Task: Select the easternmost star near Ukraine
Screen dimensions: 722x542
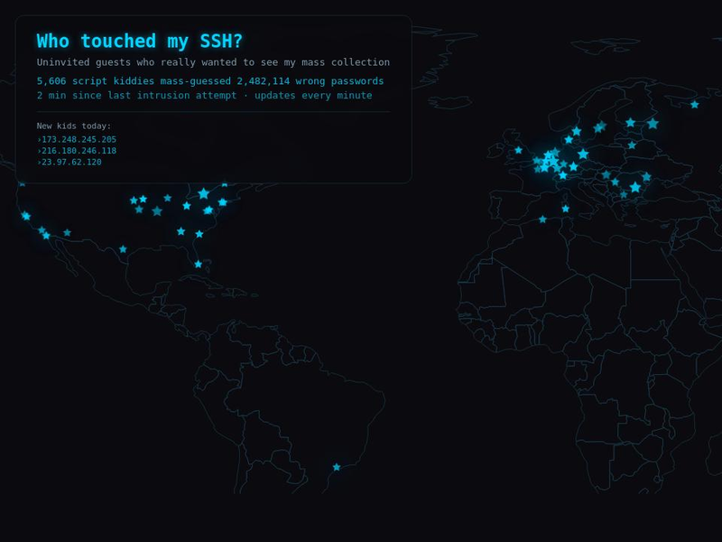Action: tap(645, 177)
